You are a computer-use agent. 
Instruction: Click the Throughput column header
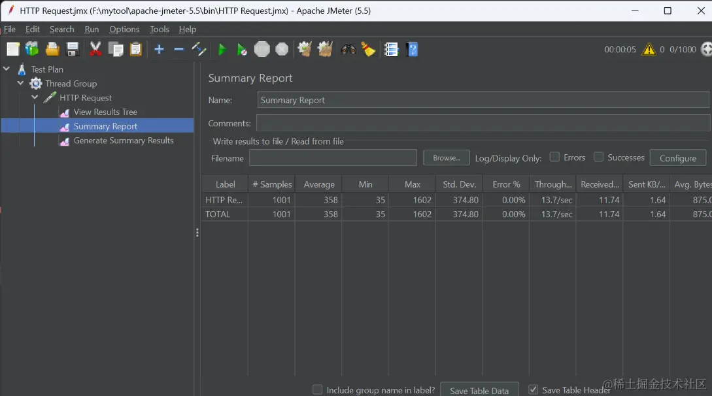tap(552, 184)
